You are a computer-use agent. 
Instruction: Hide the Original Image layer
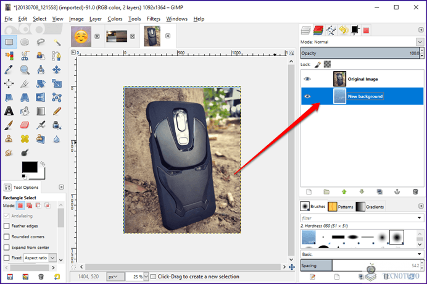307,79
